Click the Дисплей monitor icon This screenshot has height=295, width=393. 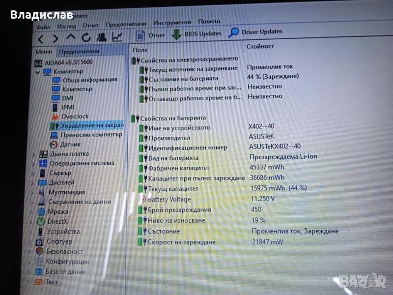pos(42,182)
